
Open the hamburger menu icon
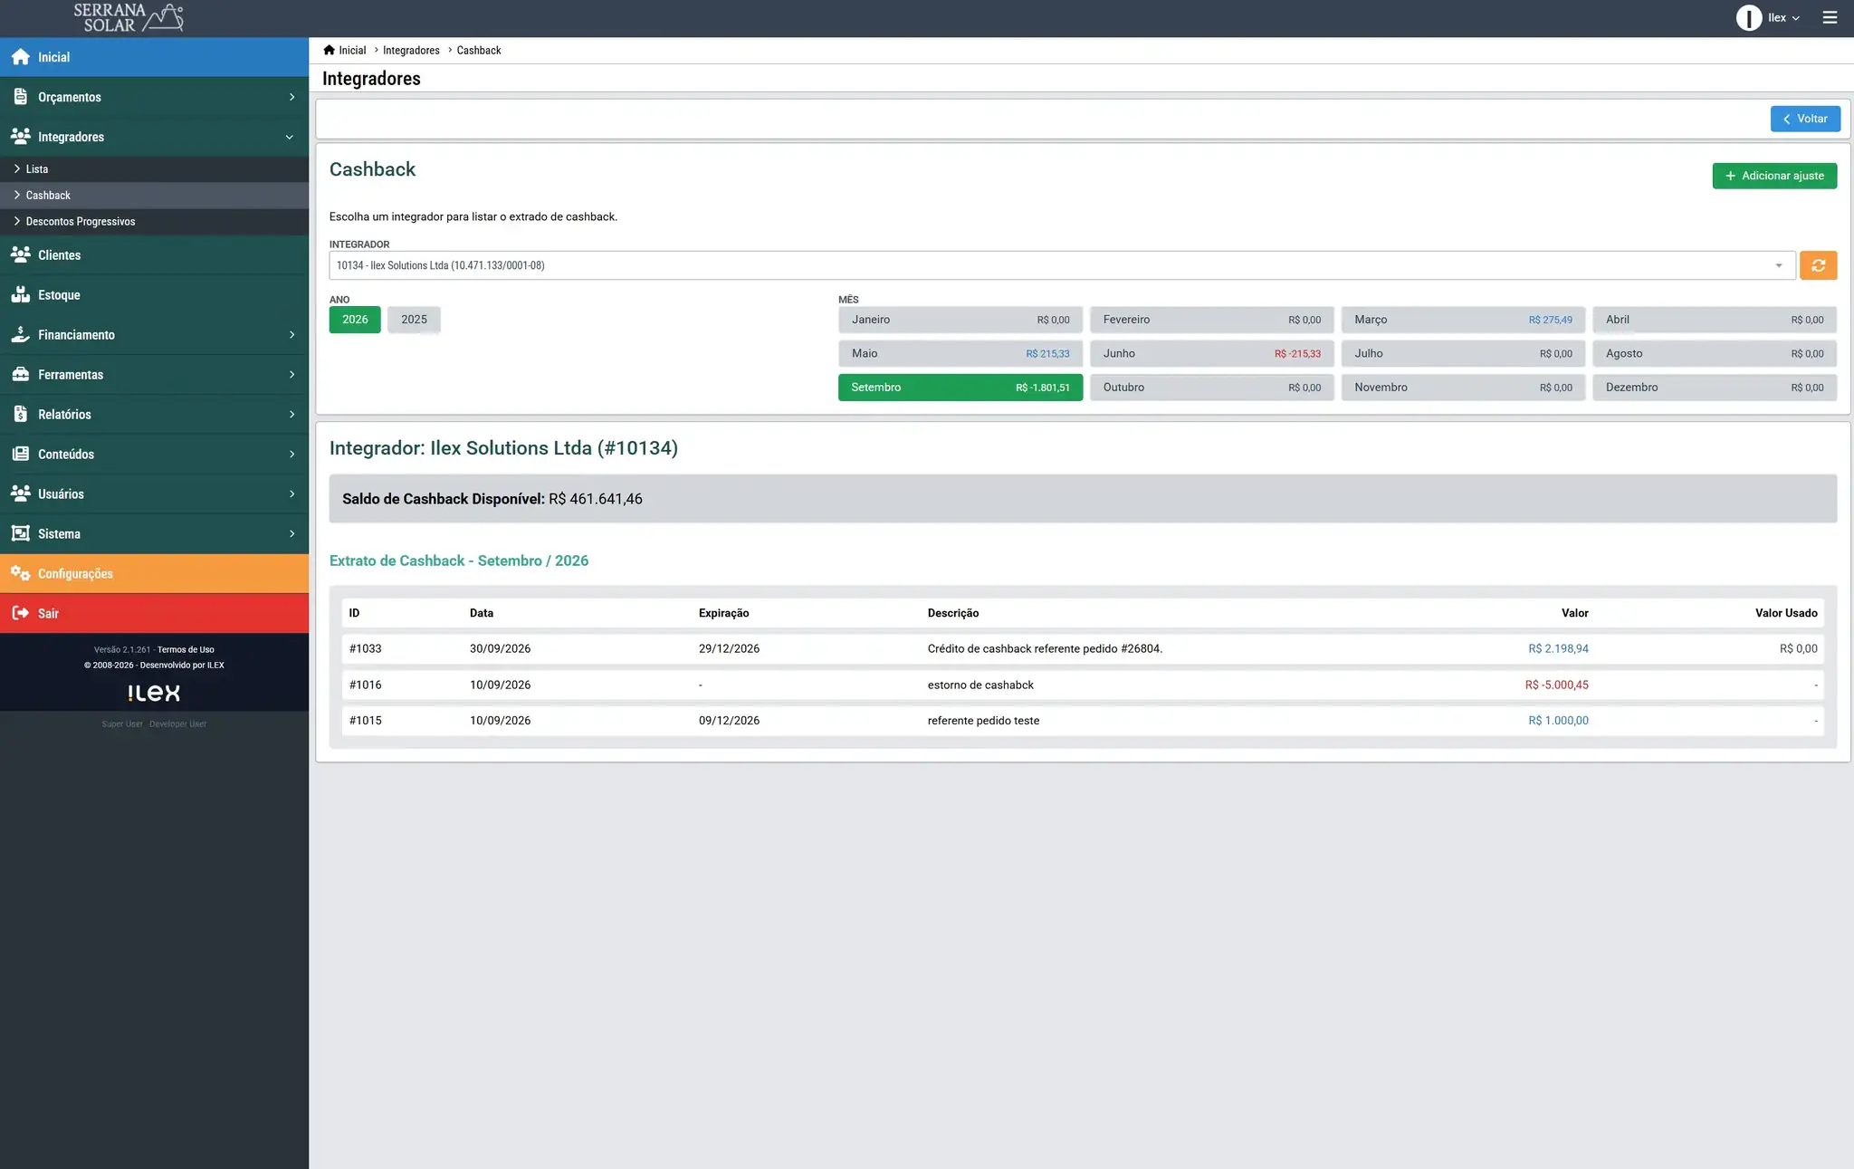pyautogui.click(x=1830, y=17)
